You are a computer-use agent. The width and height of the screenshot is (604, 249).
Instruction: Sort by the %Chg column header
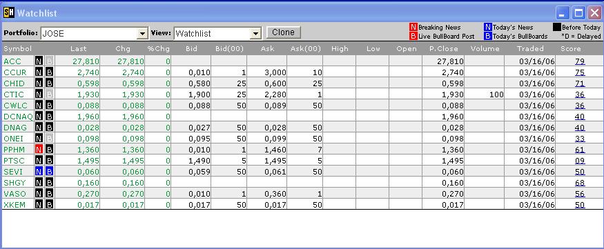coord(158,49)
